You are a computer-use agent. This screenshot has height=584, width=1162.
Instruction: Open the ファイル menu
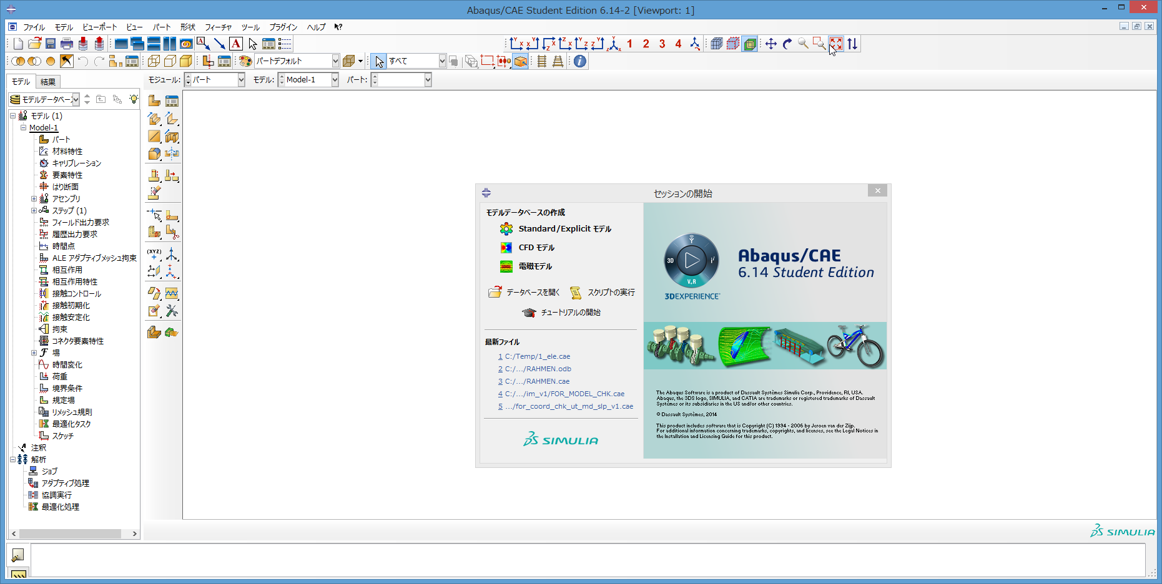tap(34, 27)
